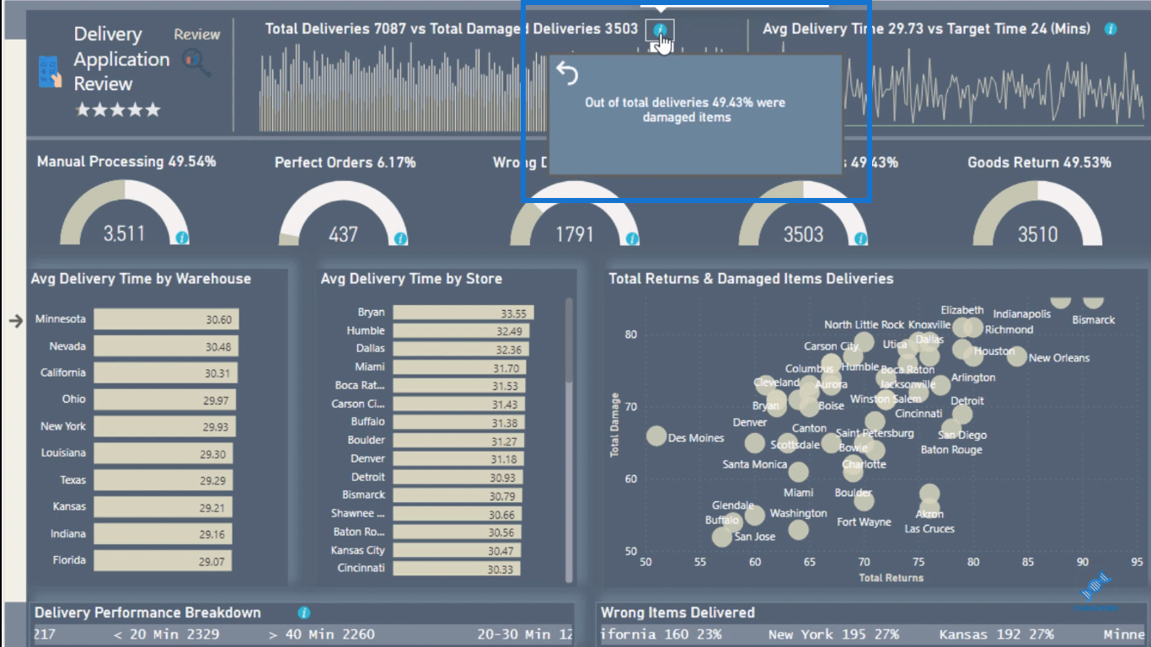The image size is (1151, 647).
Task: Select the Louisiana warehouse bar
Action: coord(163,453)
